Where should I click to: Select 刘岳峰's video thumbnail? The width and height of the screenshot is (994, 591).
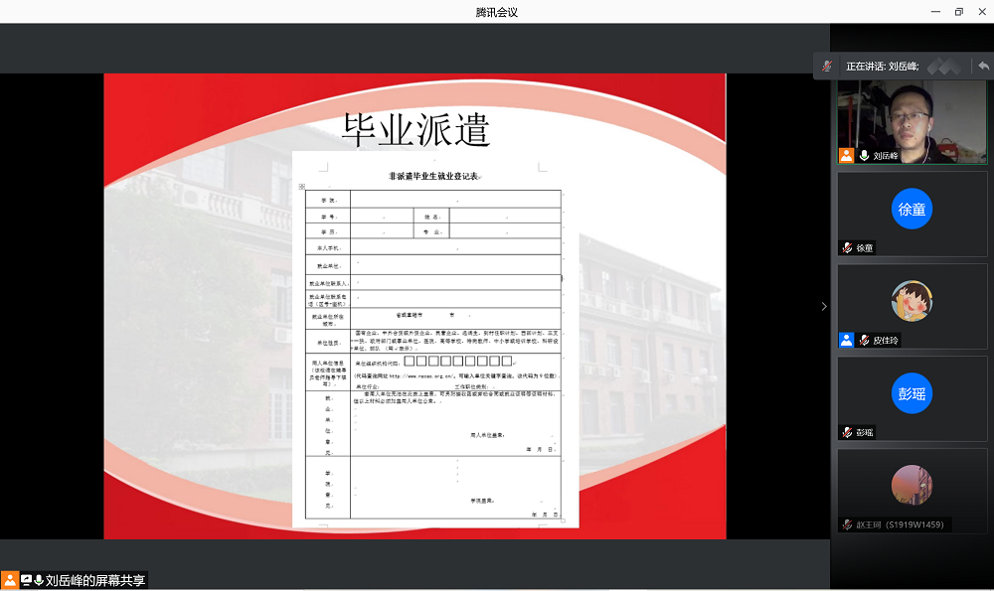tap(911, 119)
